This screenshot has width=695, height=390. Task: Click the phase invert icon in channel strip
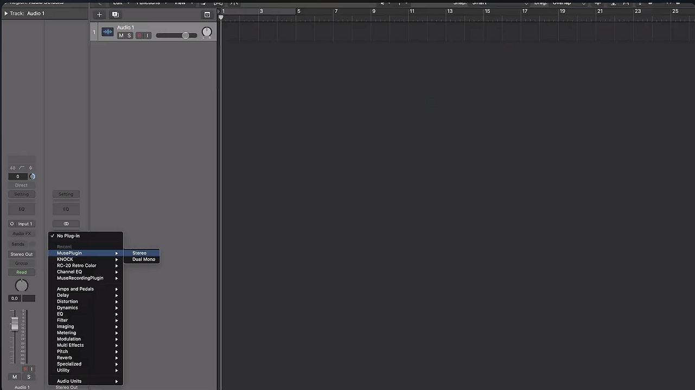(x=30, y=168)
